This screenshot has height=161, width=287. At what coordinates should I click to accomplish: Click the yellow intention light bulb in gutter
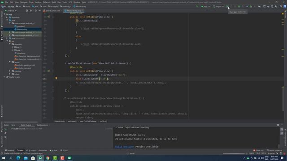pyautogui.click(x=56, y=78)
